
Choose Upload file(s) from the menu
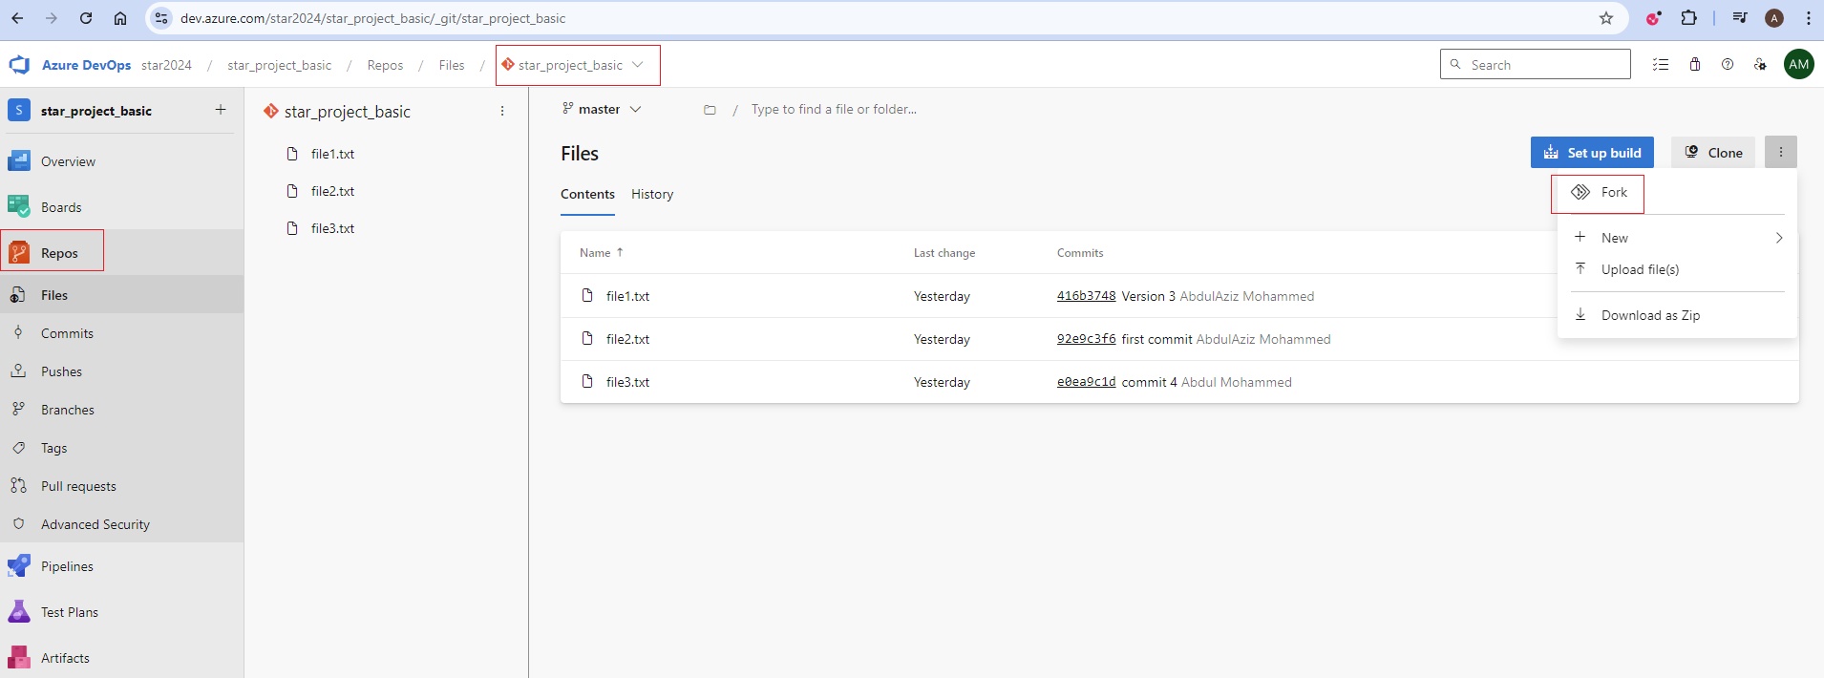[x=1677, y=269]
